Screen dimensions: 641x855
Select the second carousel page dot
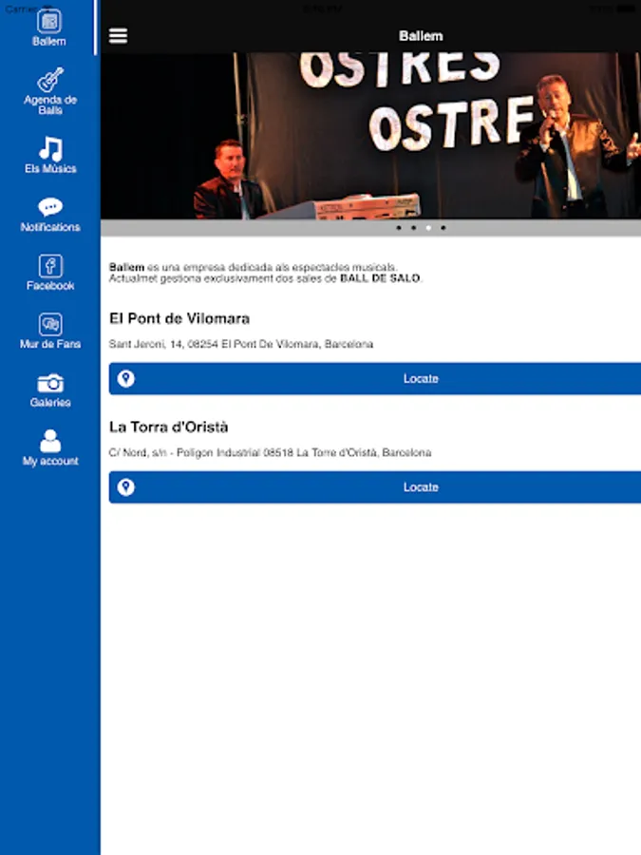[414, 228]
